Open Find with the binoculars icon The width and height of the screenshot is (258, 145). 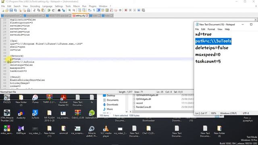coord(59,10)
